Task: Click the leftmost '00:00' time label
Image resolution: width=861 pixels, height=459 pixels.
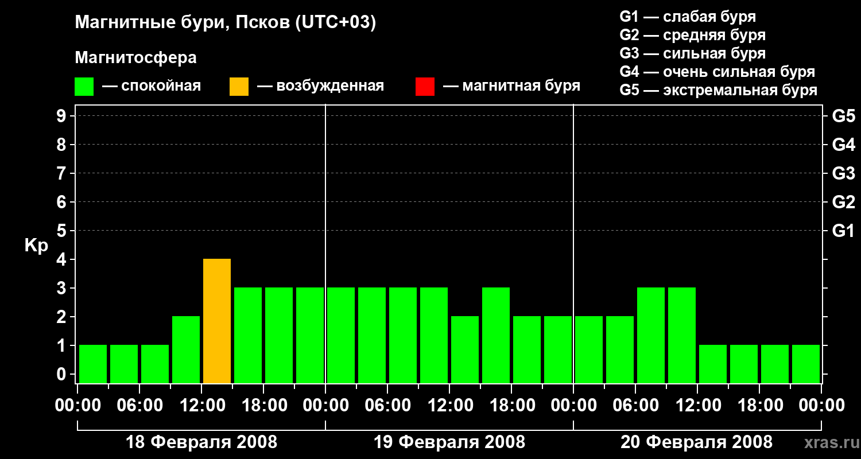Action: pyautogui.click(x=77, y=406)
